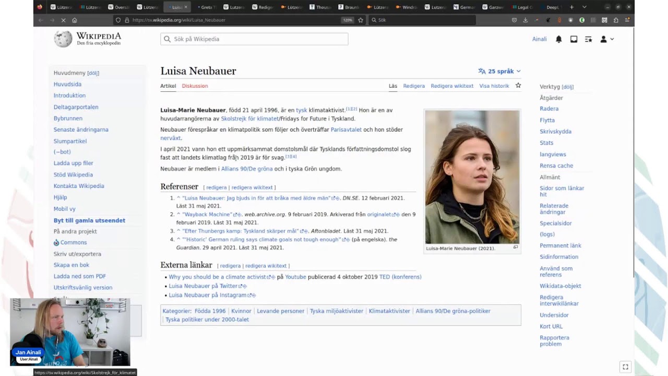This screenshot has width=668, height=376.
Task: Open the user account dropdown menu
Action: 607,39
